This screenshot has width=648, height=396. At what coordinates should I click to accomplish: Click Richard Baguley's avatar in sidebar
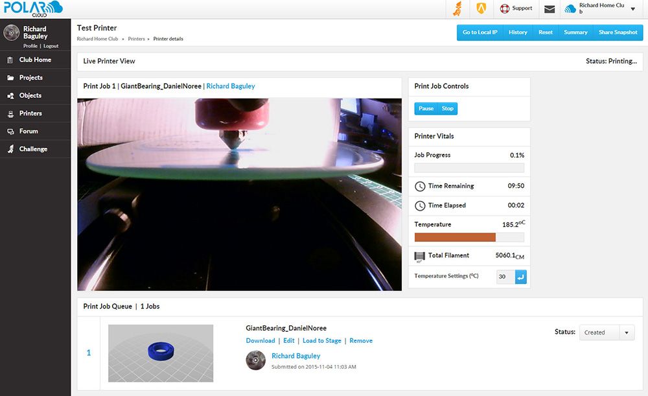[12, 32]
